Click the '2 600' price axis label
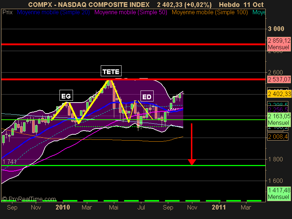 (276, 72)
